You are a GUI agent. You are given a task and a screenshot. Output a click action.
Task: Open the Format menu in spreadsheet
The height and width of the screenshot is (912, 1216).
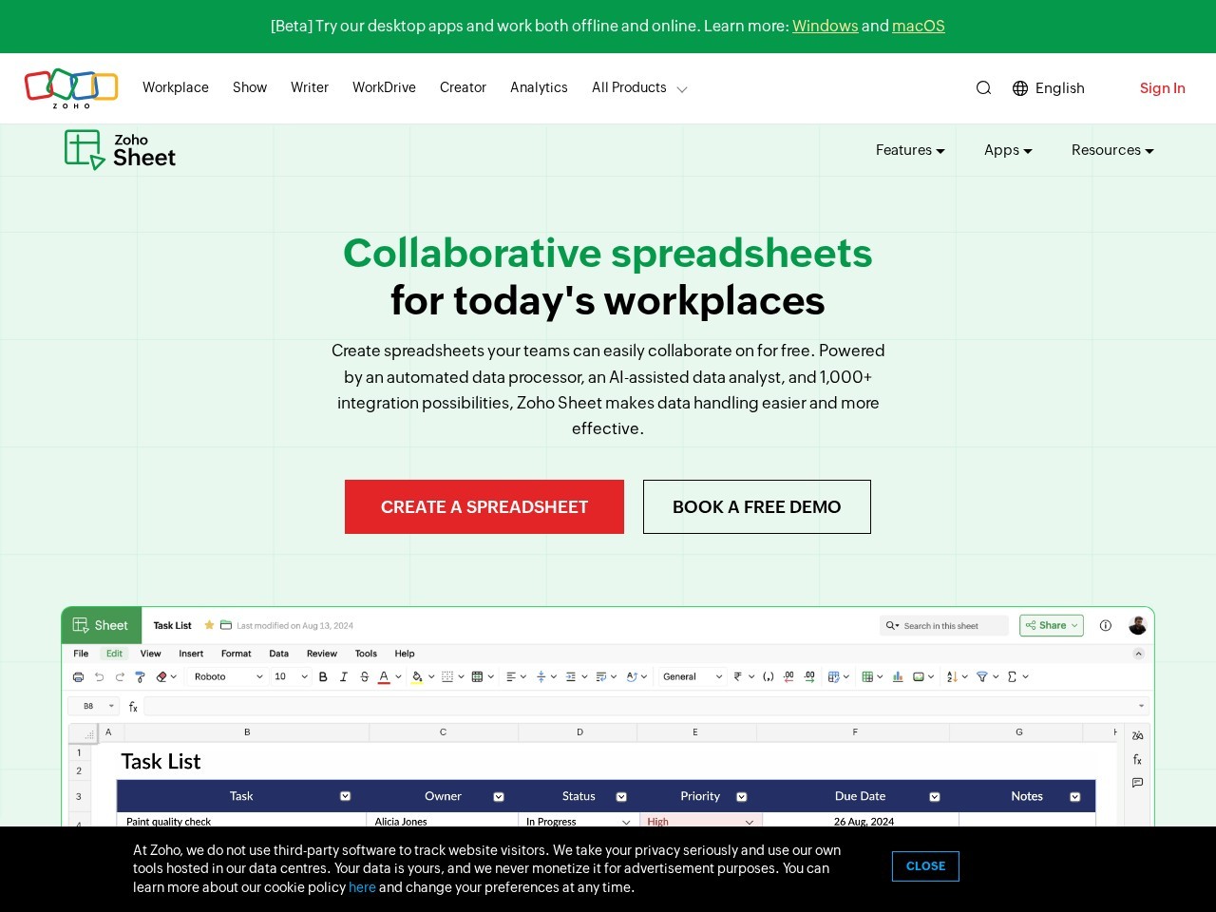[236, 654]
